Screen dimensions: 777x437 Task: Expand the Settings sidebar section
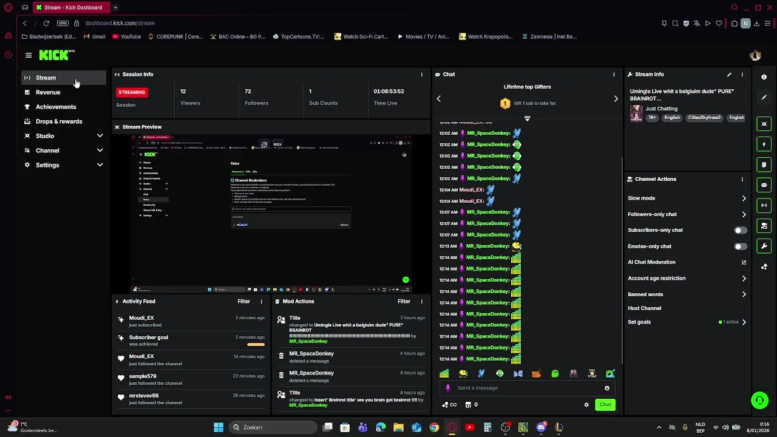100,165
